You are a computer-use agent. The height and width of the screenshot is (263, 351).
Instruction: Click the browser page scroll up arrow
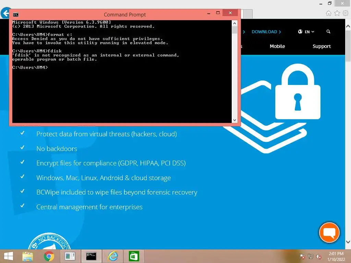coord(348,26)
